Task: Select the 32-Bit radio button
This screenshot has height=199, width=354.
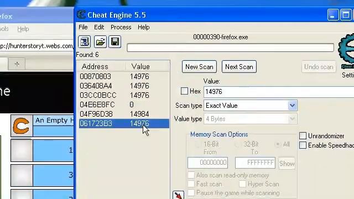Action: 237,144
